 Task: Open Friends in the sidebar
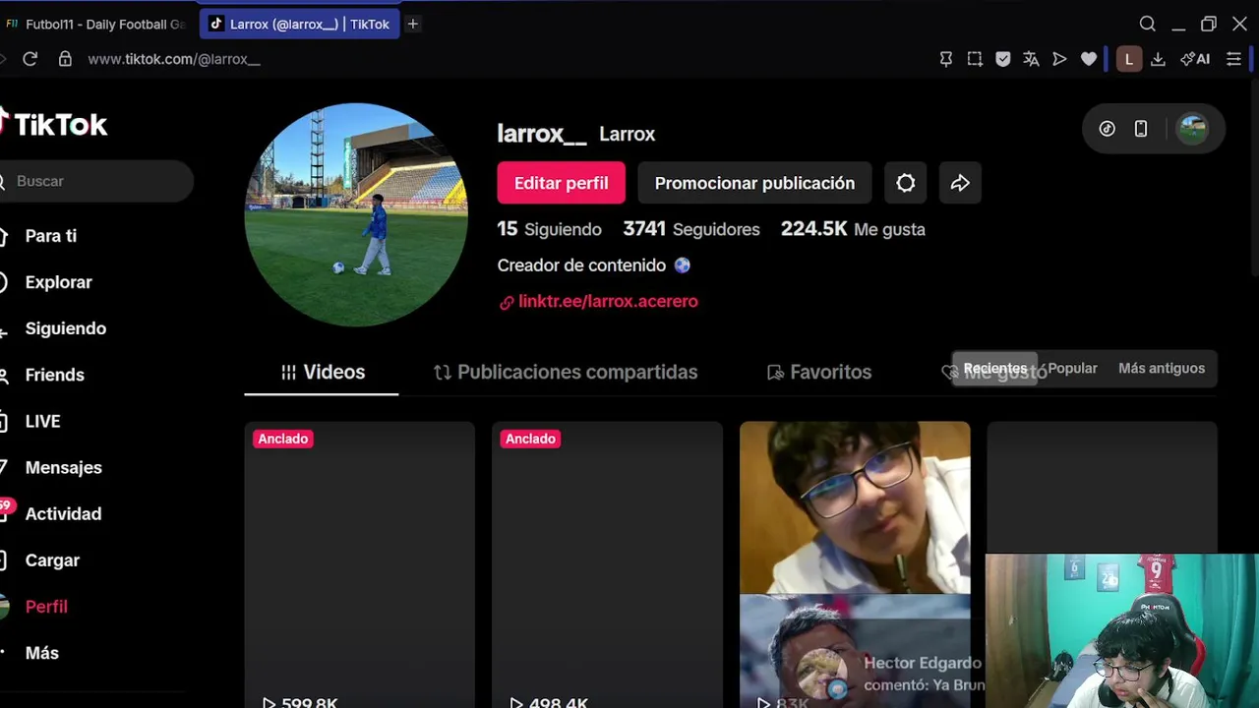(x=54, y=375)
